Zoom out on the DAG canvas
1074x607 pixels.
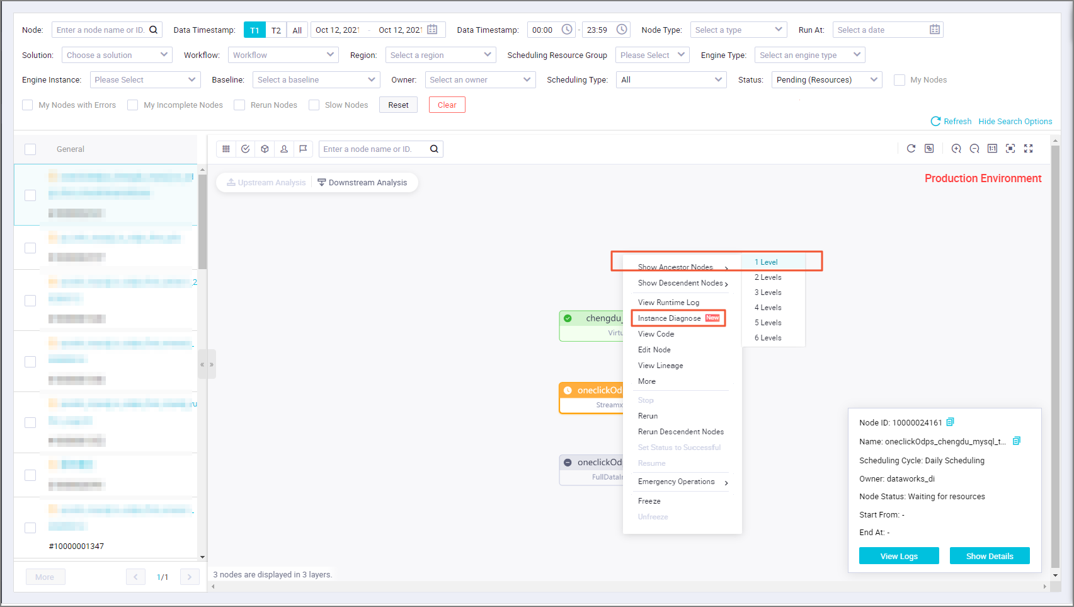click(974, 148)
